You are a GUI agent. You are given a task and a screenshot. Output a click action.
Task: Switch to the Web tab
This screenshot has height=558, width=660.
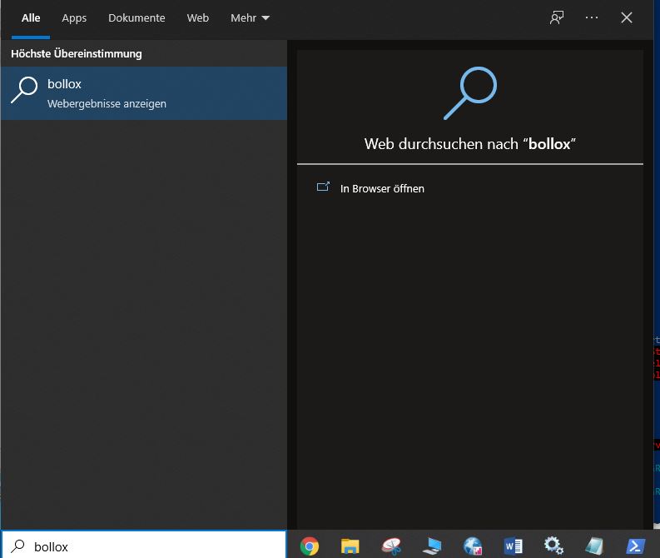(x=198, y=18)
